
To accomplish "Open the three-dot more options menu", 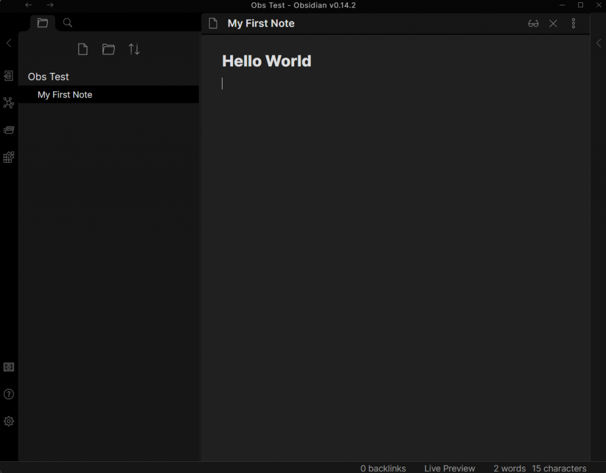I will [x=573, y=24].
